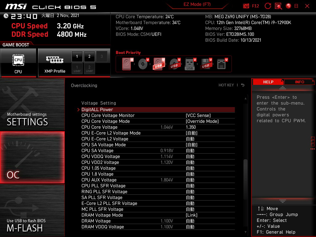This screenshot has width=316, height=237.
Task: Select the CPU SA Voltage row
Action: tap(158, 150)
